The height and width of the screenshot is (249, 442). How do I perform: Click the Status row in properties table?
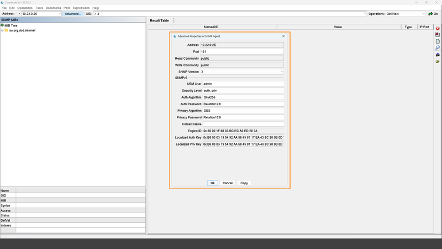[x=73, y=215]
